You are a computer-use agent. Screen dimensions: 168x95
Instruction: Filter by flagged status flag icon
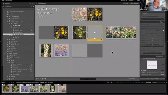tap(111, 83)
